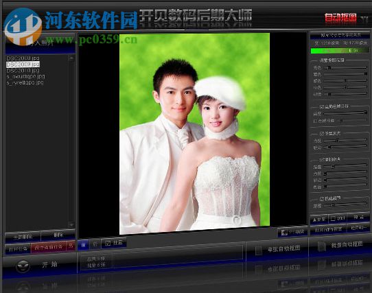Click the 导入照片 import photos button
Image resolution: width=372 pixels, height=293 pixels.
pyautogui.click(x=40, y=43)
